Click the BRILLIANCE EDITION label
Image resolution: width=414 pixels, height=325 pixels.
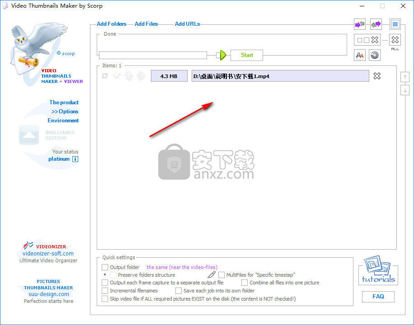pyautogui.click(x=60, y=135)
